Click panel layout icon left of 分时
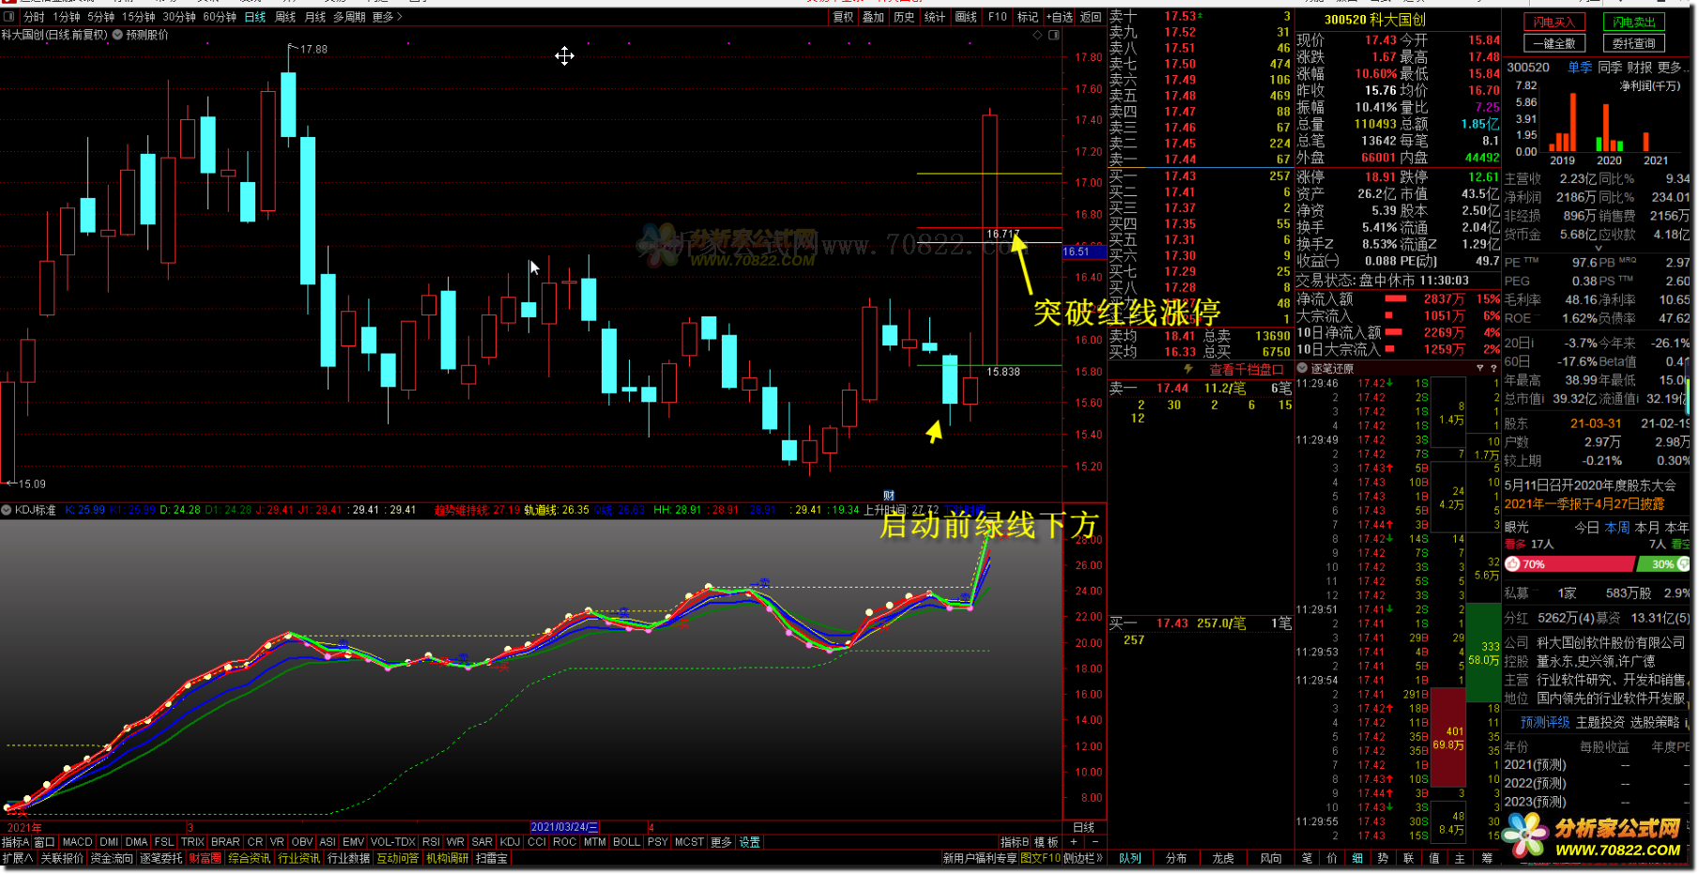Image resolution: width=1699 pixels, height=874 pixels. [10, 17]
